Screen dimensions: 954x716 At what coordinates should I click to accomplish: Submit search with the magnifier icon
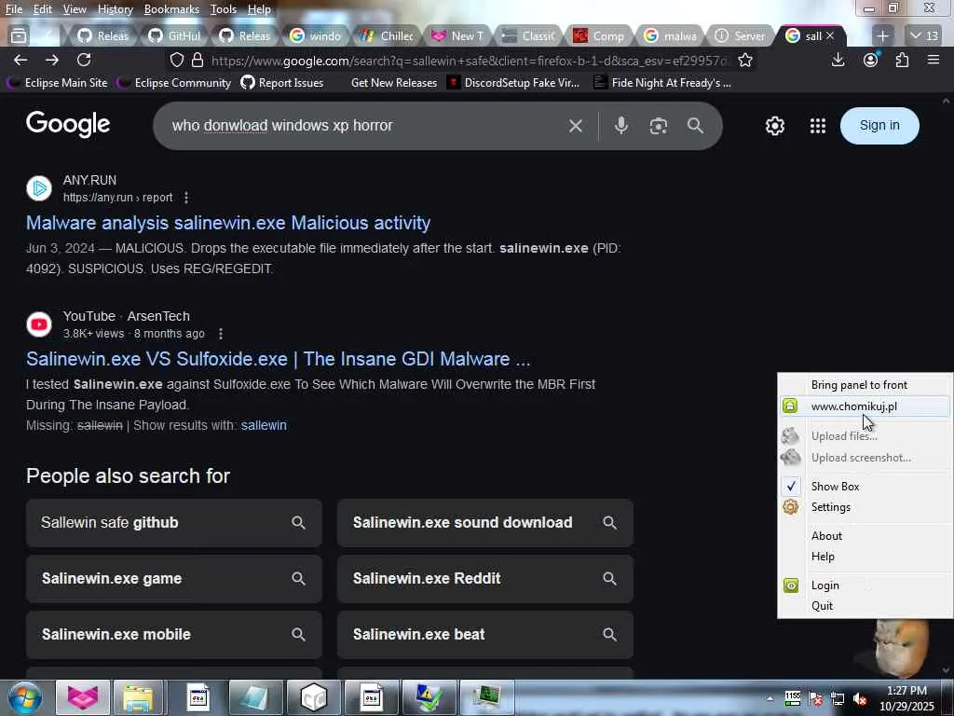coord(695,126)
